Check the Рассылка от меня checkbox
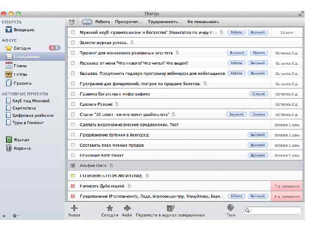 (73, 63)
